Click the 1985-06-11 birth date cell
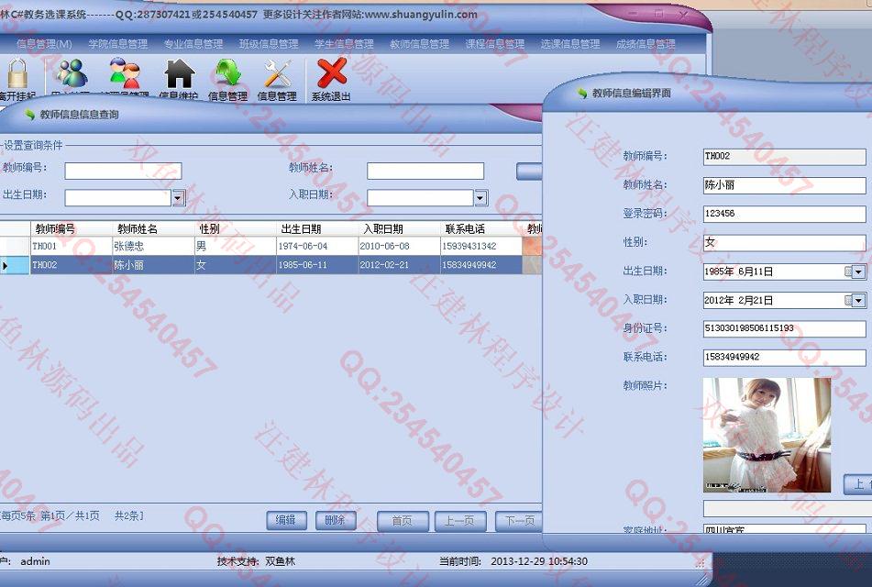Image resolution: width=872 pixels, height=587 pixels. click(x=317, y=265)
